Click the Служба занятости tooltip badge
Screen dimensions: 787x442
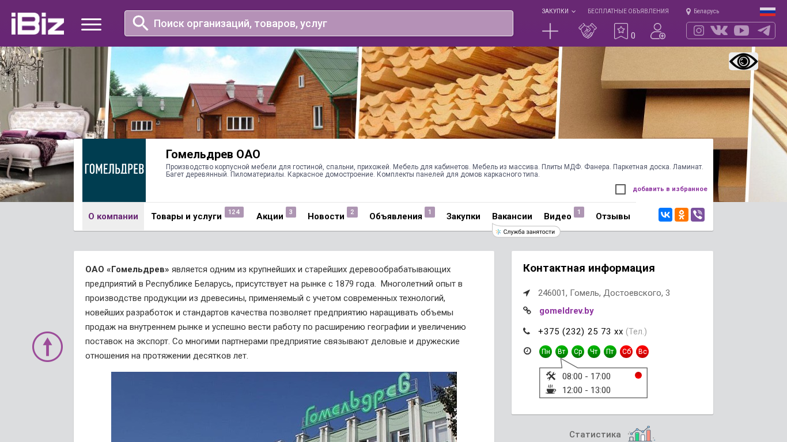[526, 231]
